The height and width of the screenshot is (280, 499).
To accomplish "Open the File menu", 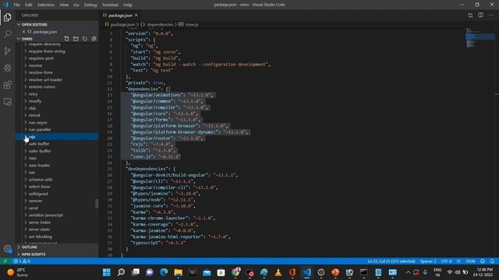I will coord(16,5).
